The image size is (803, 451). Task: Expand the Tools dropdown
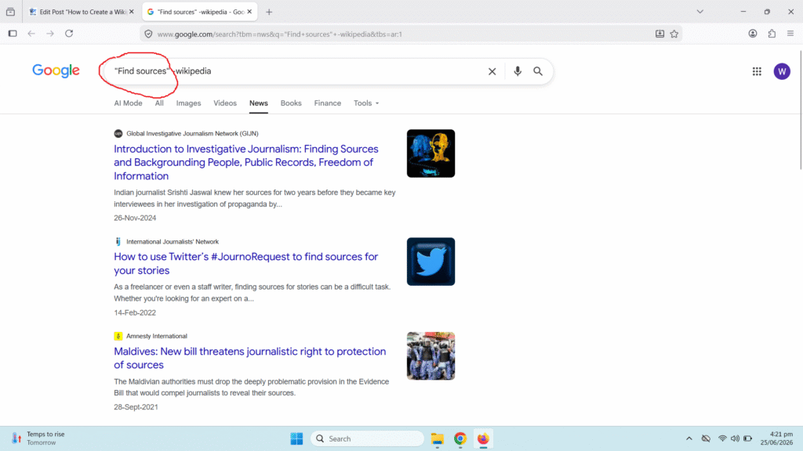[x=366, y=103]
